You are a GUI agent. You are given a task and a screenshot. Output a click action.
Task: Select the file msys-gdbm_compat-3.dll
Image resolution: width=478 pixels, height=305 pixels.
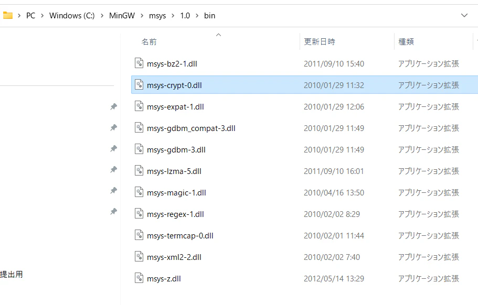pos(191,128)
